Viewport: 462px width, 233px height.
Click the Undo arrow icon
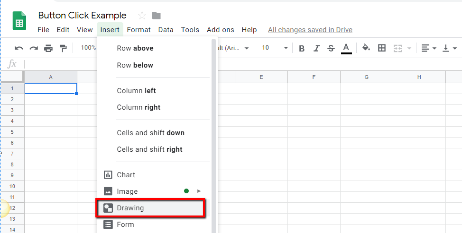pos(19,48)
